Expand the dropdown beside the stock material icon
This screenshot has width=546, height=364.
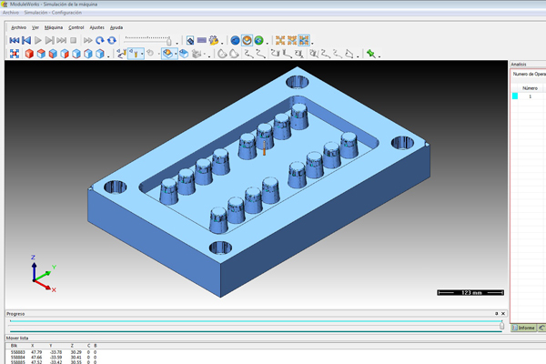[x=177, y=54]
